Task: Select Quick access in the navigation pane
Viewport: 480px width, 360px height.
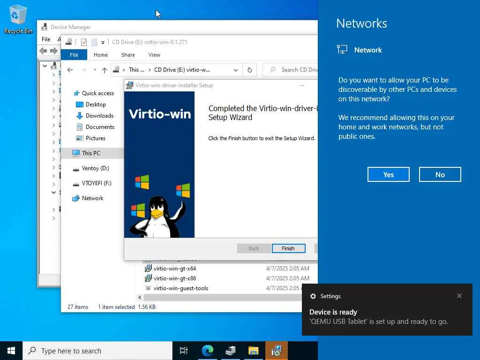Action: tap(94, 93)
